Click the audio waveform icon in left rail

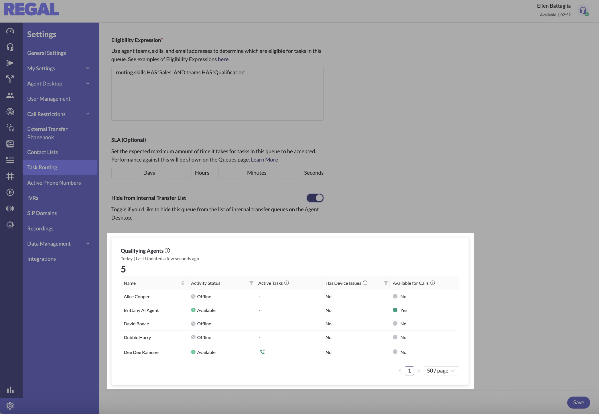coord(10,208)
